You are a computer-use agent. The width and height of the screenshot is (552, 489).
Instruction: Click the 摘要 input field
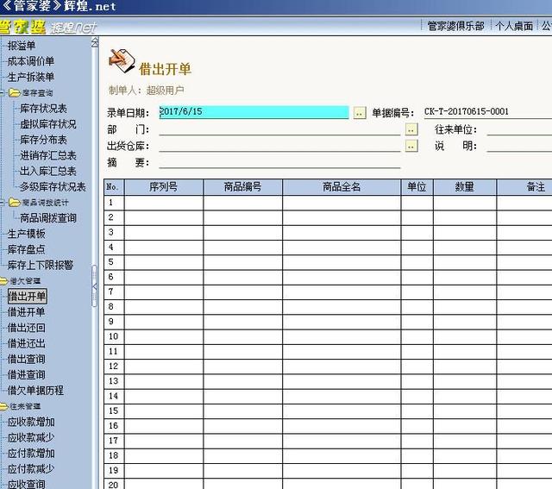click(279, 162)
